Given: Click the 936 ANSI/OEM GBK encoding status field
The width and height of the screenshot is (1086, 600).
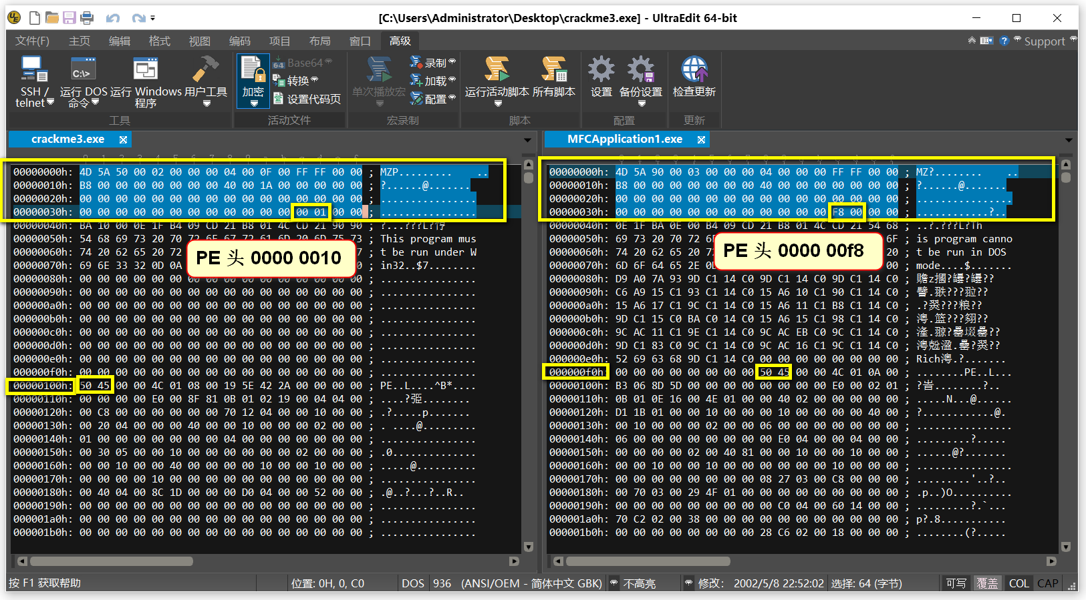Looking at the screenshot, I should click(517, 583).
